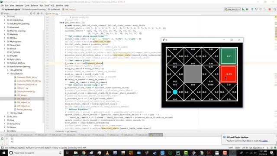Open the VCS menu

[x=52, y=6]
